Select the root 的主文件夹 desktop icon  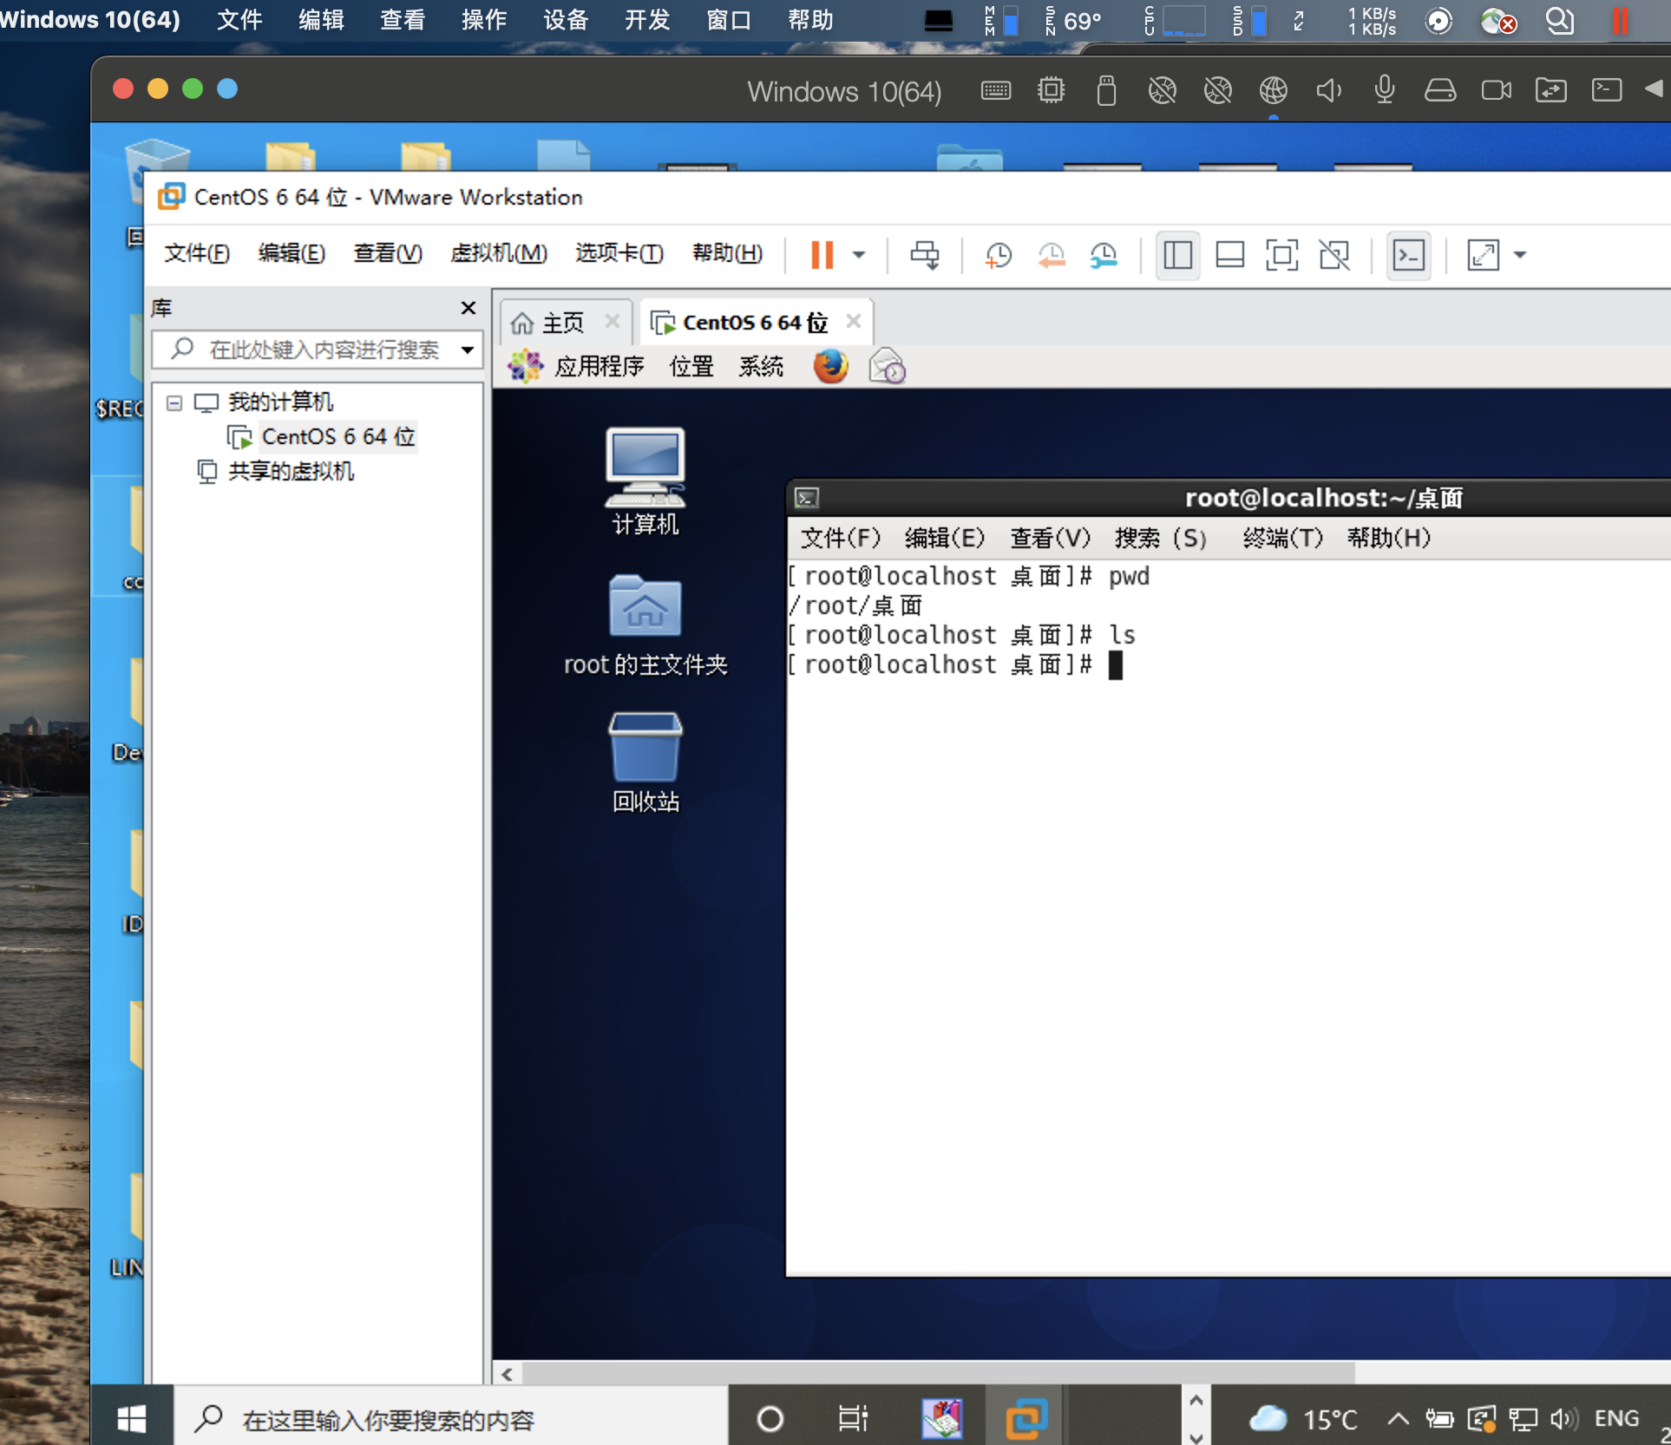(x=645, y=625)
